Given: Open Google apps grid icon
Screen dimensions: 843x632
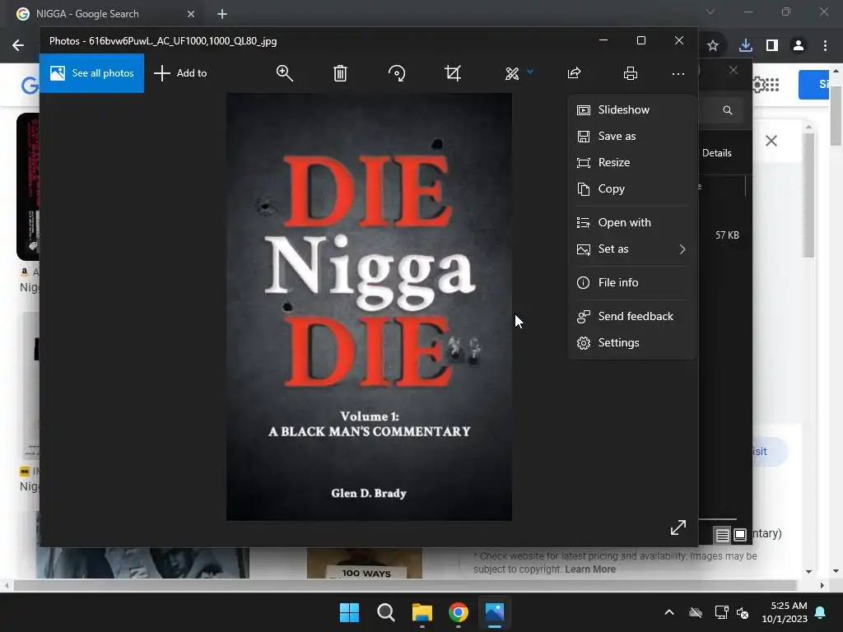Looking at the screenshot, I should click(772, 85).
